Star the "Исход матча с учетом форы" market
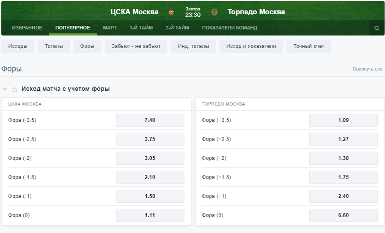Screen dimensions: 385x233 tap(15, 89)
